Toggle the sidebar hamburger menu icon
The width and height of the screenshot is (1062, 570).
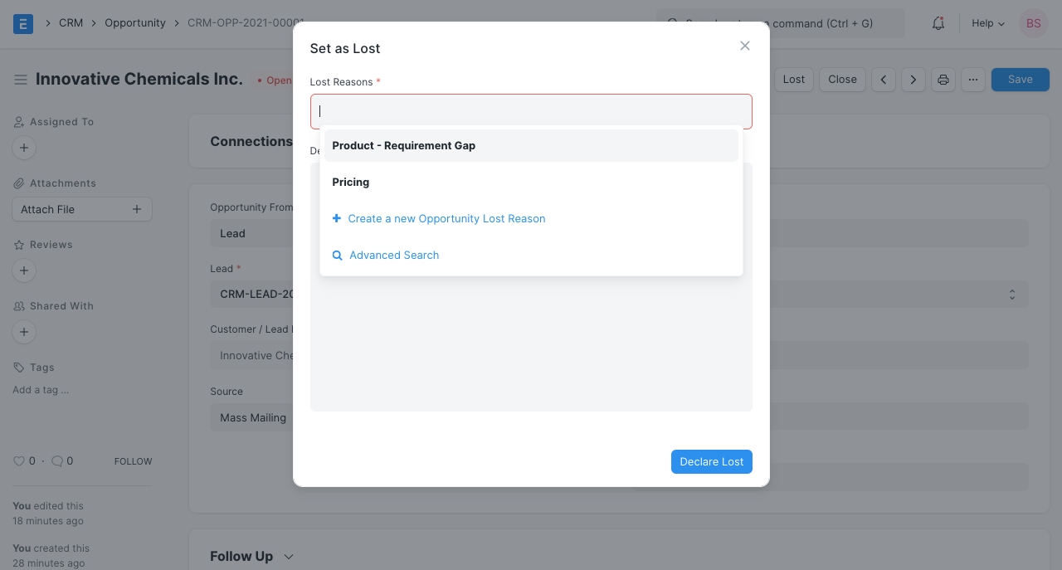pos(21,80)
